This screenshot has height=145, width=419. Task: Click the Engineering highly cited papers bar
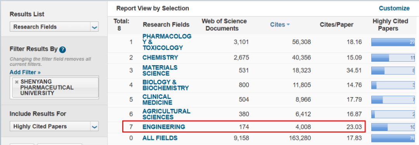tap(393, 127)
